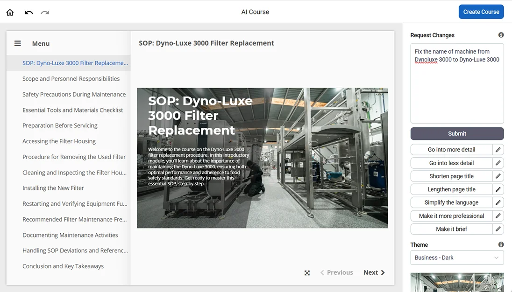The height and width of the screenshot is (292, 512).
Task: Click the Request Changes info icon
Action: coord(501,35)
